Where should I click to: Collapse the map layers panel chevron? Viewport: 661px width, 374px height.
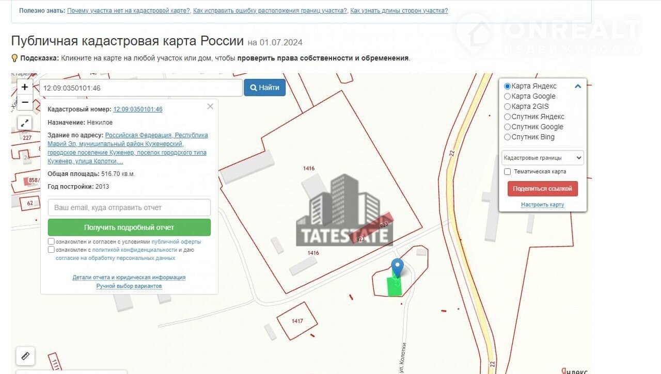(578, 86)
